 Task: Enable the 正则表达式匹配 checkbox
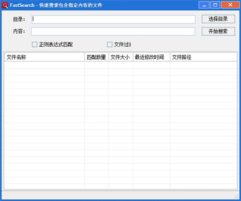tap(35, 44)
